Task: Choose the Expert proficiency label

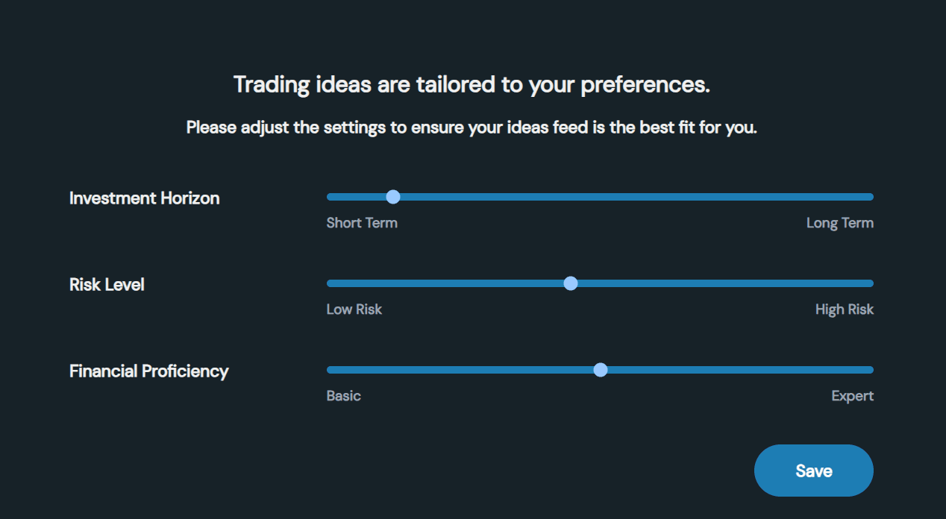Action: [852, 396]
